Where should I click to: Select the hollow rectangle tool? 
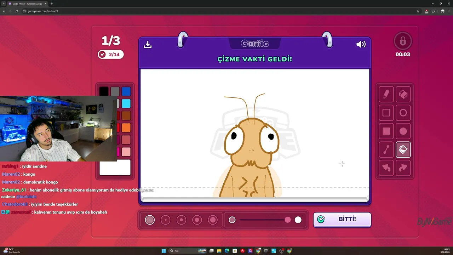coord(386,113)
